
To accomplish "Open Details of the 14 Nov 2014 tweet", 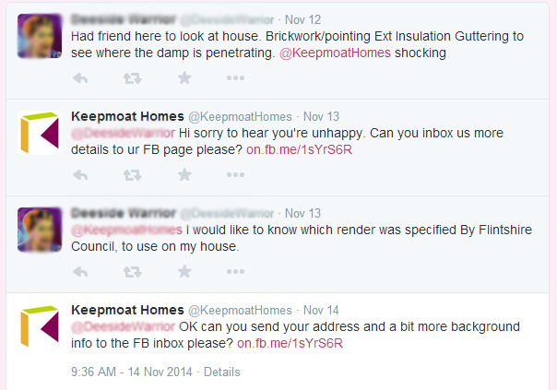I will coord(222,372).
